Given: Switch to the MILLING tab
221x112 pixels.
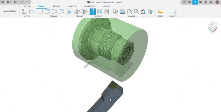Looking at the screenshot, I should pos(27,6).
